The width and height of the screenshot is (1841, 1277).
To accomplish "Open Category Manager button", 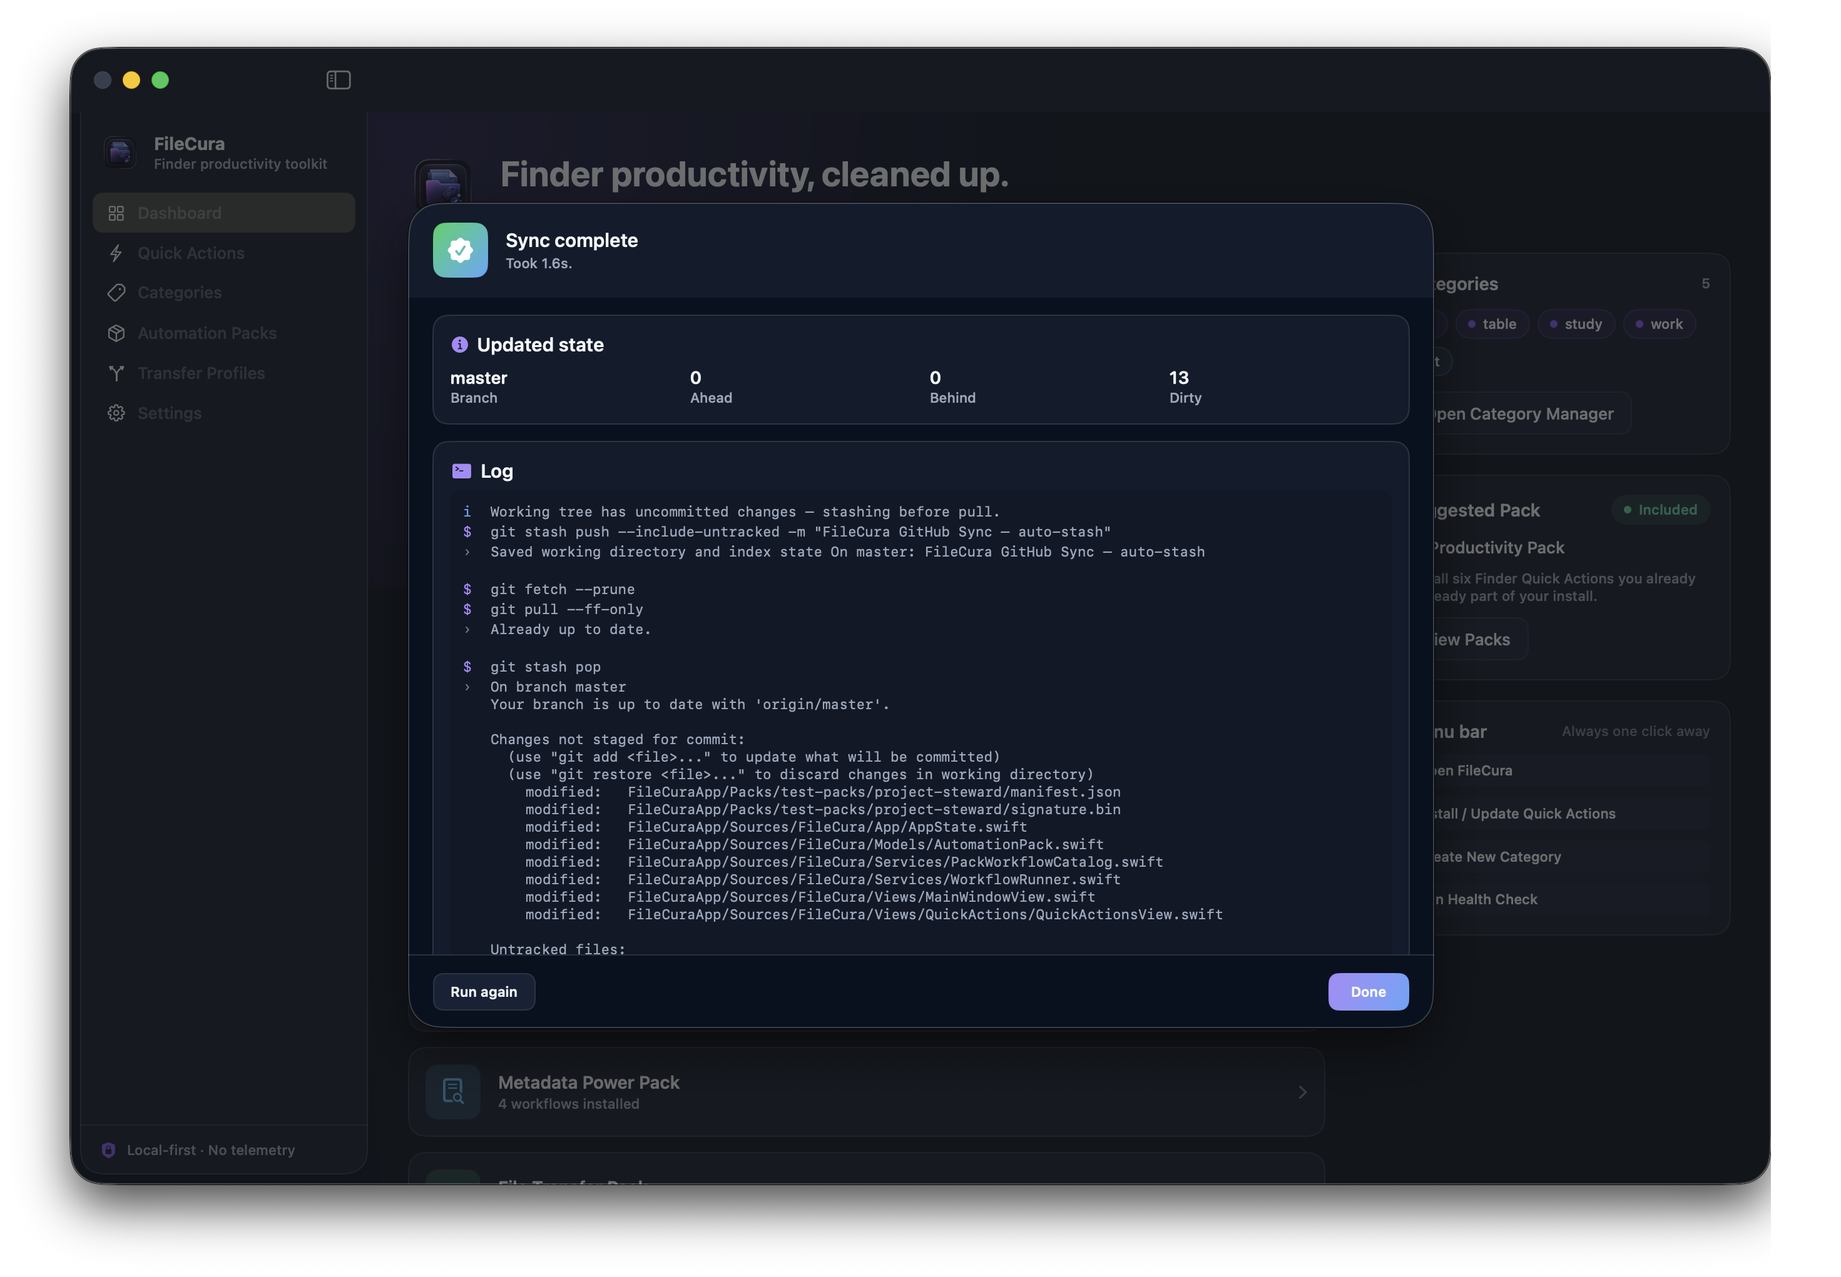I will 1531,413.
